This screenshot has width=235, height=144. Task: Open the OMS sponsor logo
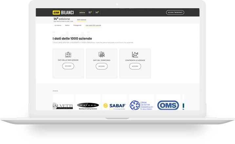[x=168, y=105]
